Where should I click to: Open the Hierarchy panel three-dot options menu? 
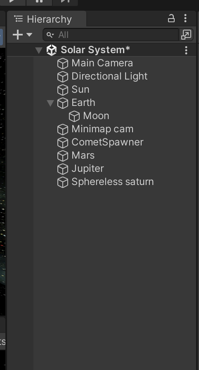click(185, 19)
